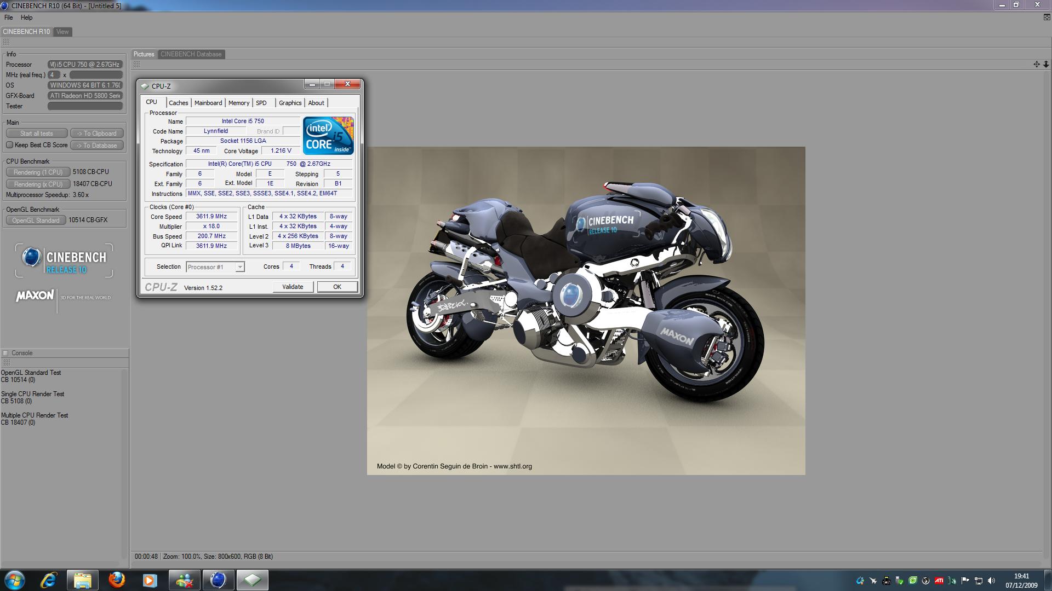
Task: Click the green NVIDIA-style tray icon
Action: tap(913, 581)
